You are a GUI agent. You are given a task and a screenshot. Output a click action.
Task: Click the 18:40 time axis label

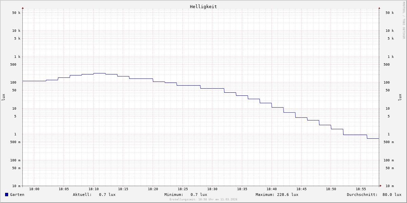pyautogui.click(x=272, y=189)
